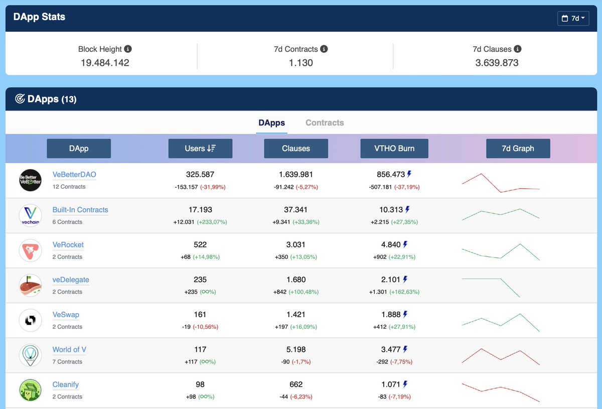Screen dimensions: 602x409
Task: Click the 7d Graph column button
Action: coord(518,149)
